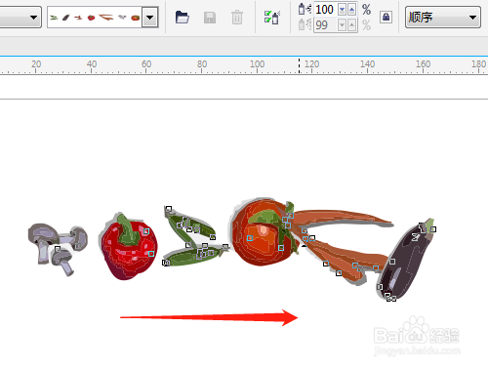Image resolution: width=488 pixels, height=368 pixels.
Task: Toggle the size scaling lock icon
Action: coord(386,17)
